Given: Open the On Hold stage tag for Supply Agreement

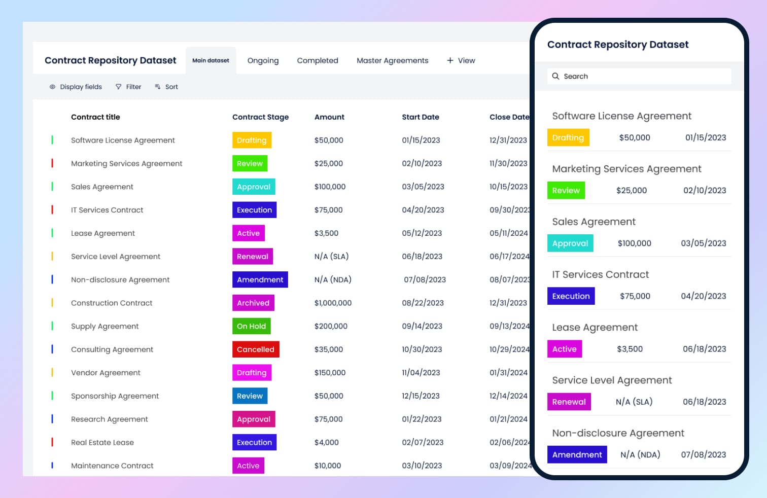Looking at the screenshot, I should [x=251, y=326].
